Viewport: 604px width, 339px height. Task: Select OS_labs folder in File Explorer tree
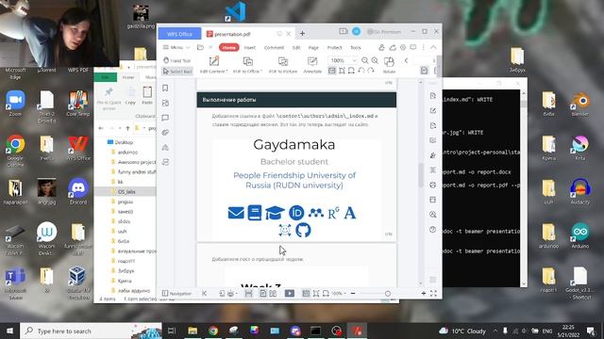[x=126, y=191]
